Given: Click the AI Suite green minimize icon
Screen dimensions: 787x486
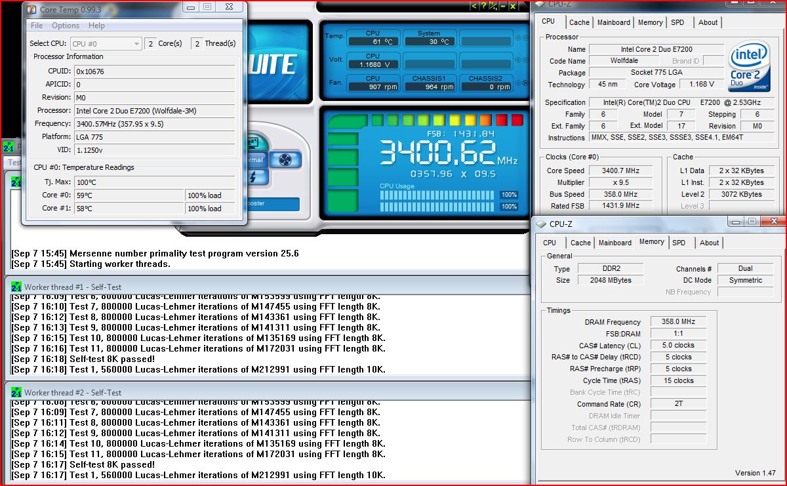Looking at the screenshot, I should pos(503,6).
